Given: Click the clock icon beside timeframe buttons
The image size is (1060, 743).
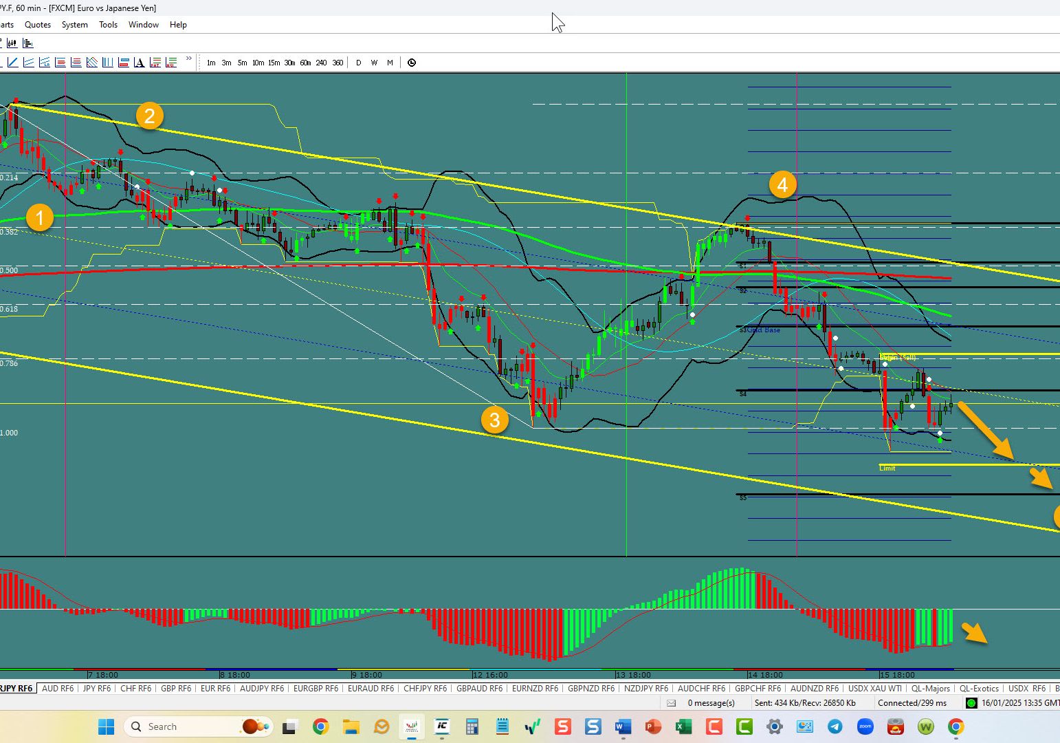Looking at the screenshot, I should 411,63.
